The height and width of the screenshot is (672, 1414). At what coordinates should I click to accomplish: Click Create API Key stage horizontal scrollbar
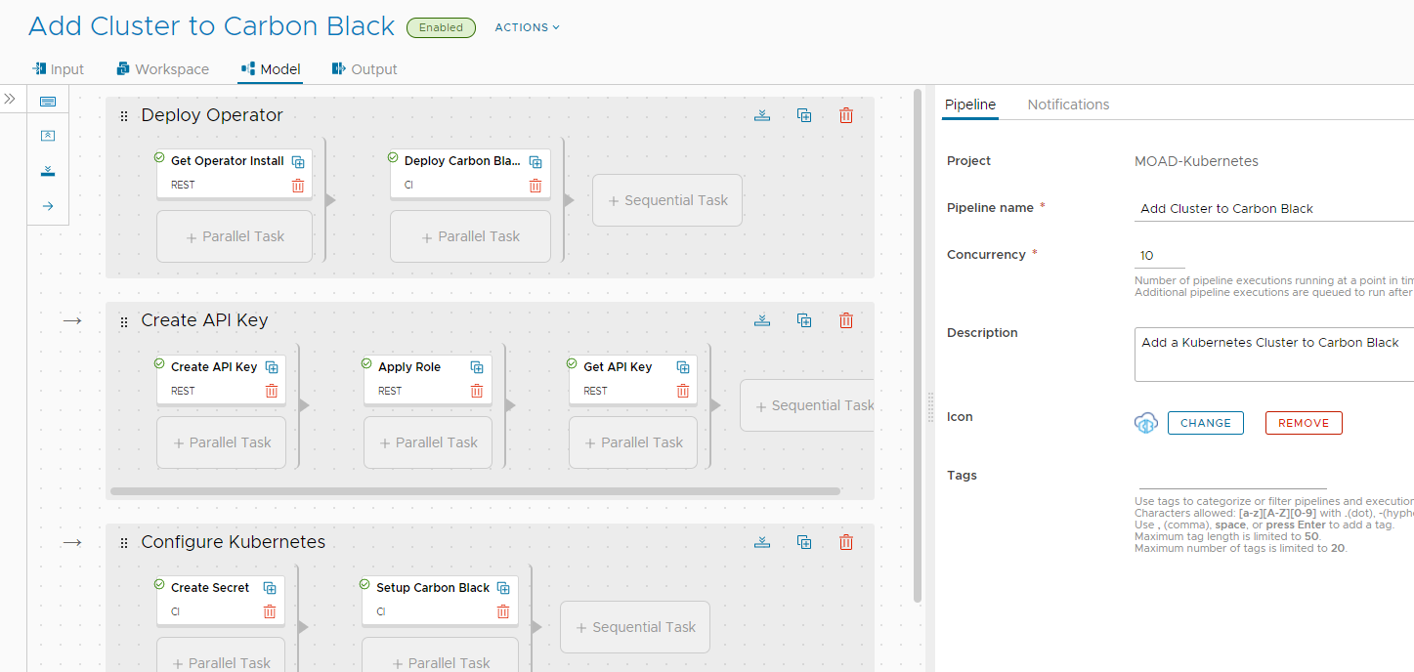[x=475, y=491]
